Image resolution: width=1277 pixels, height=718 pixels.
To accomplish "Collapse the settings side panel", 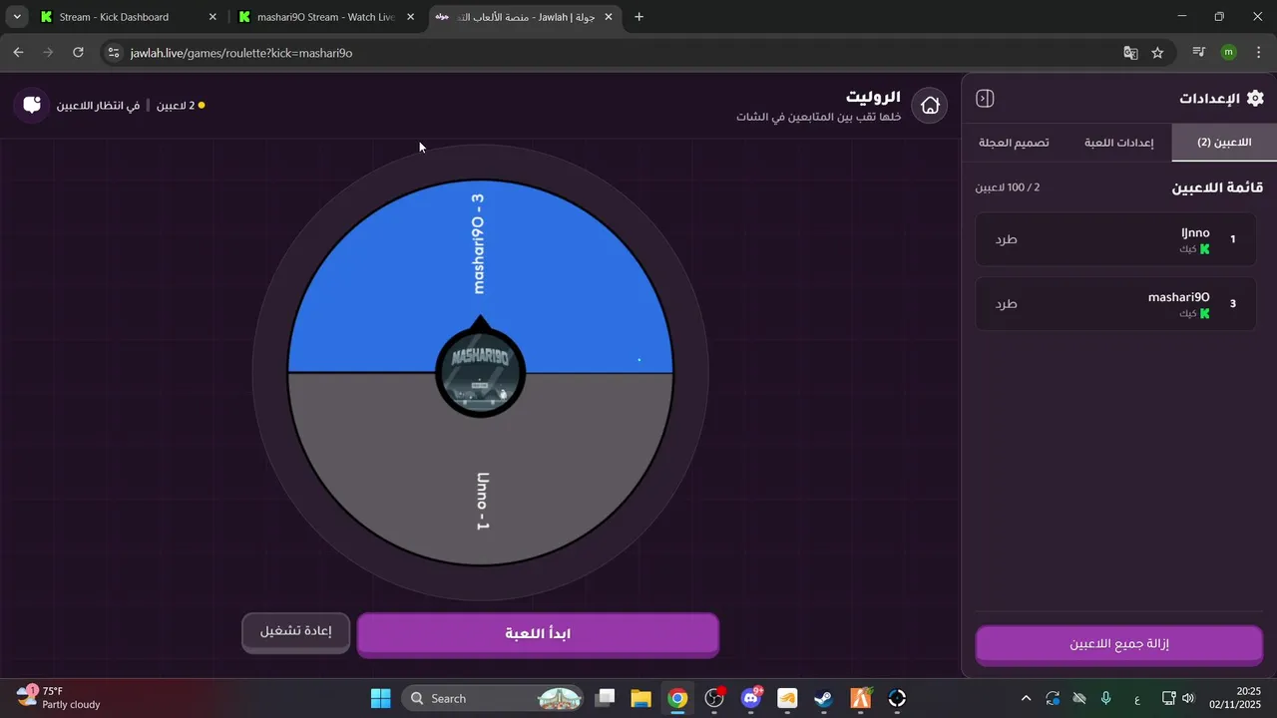I will point(985,99).
